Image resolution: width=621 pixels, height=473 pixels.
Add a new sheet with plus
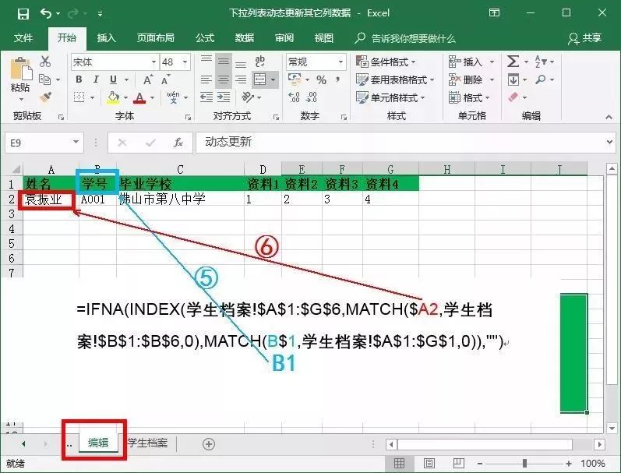pyautogui.click(x=209, y=443)
